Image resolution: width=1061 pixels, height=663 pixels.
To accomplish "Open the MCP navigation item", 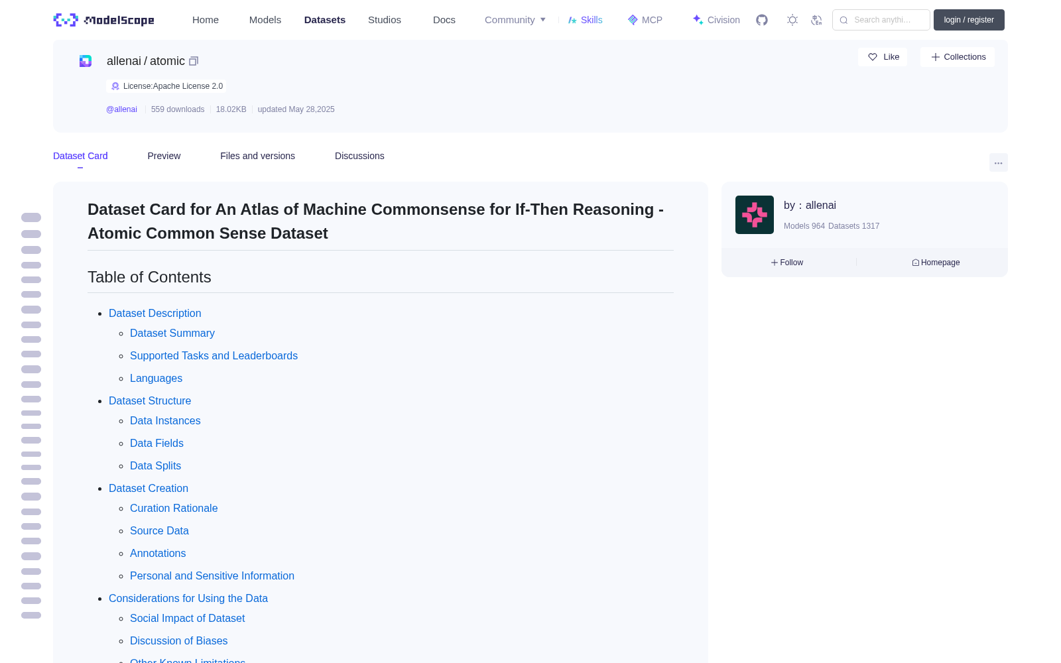I will point(645,20).
